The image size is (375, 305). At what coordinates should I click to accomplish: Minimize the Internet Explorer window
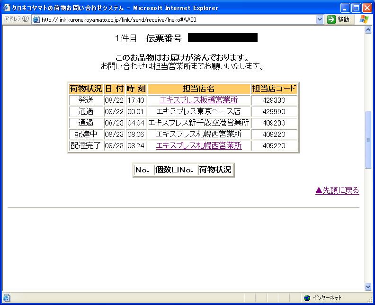point(345,8)
